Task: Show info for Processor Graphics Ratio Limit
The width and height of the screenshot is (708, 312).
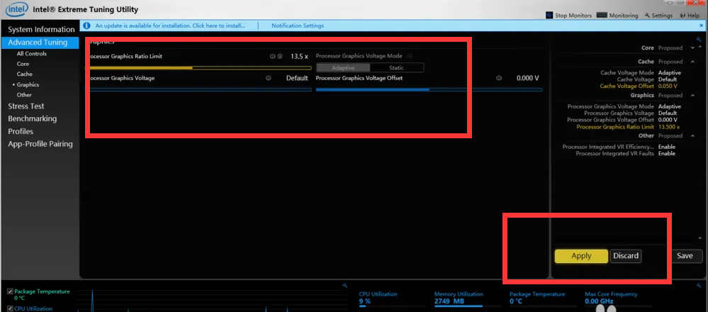Action: 272,57
